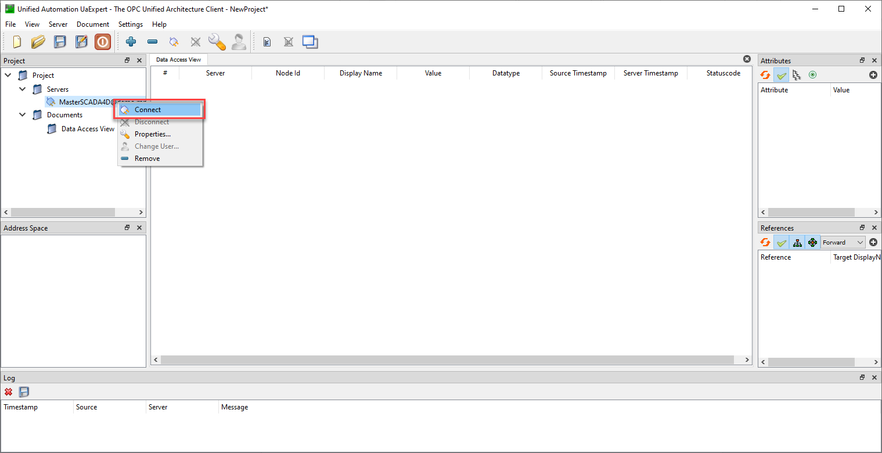Click the blue plus Add Server icon
This screenshot has width=882, height=453.
pyautogui.click(x=131, y=42)
